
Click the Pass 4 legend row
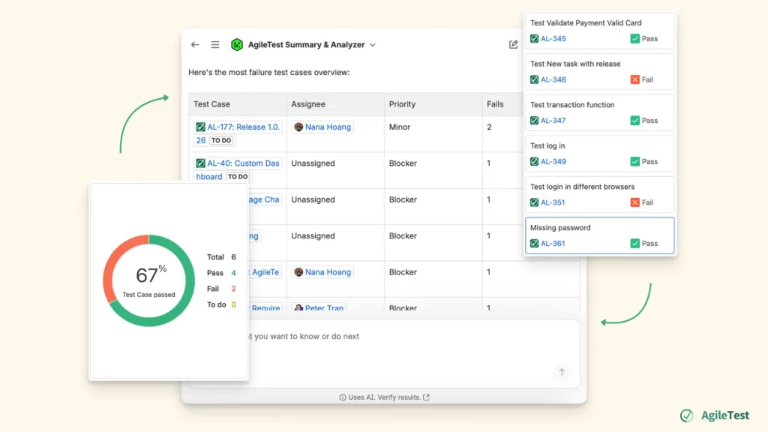221,273
